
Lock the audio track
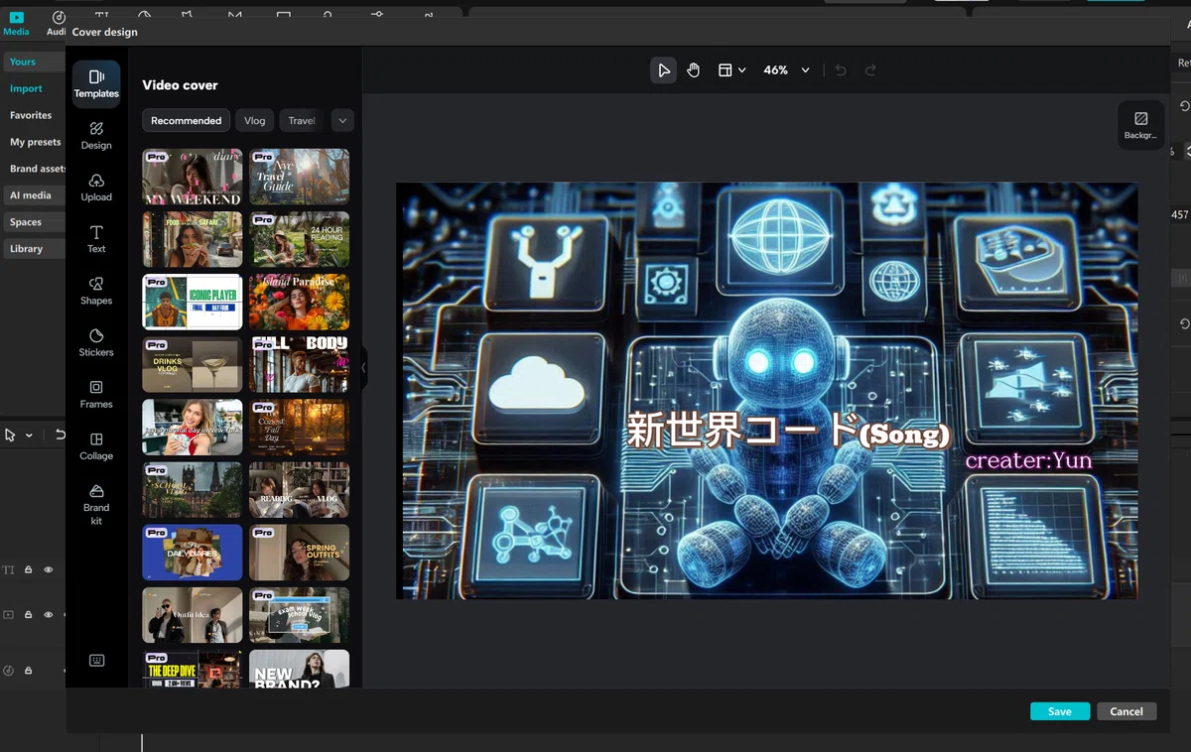click(x=28, y=671)
